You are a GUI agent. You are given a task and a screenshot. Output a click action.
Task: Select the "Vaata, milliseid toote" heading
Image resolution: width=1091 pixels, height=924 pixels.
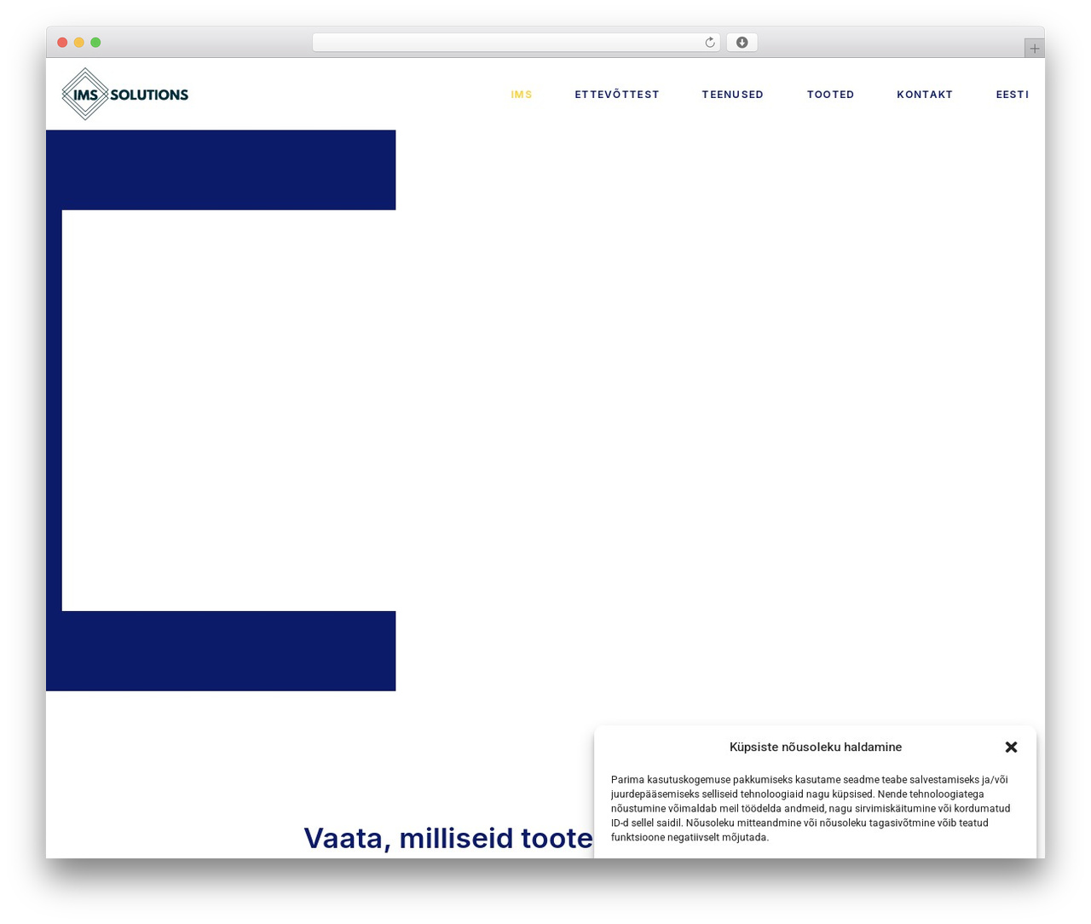tap(448, 838)
